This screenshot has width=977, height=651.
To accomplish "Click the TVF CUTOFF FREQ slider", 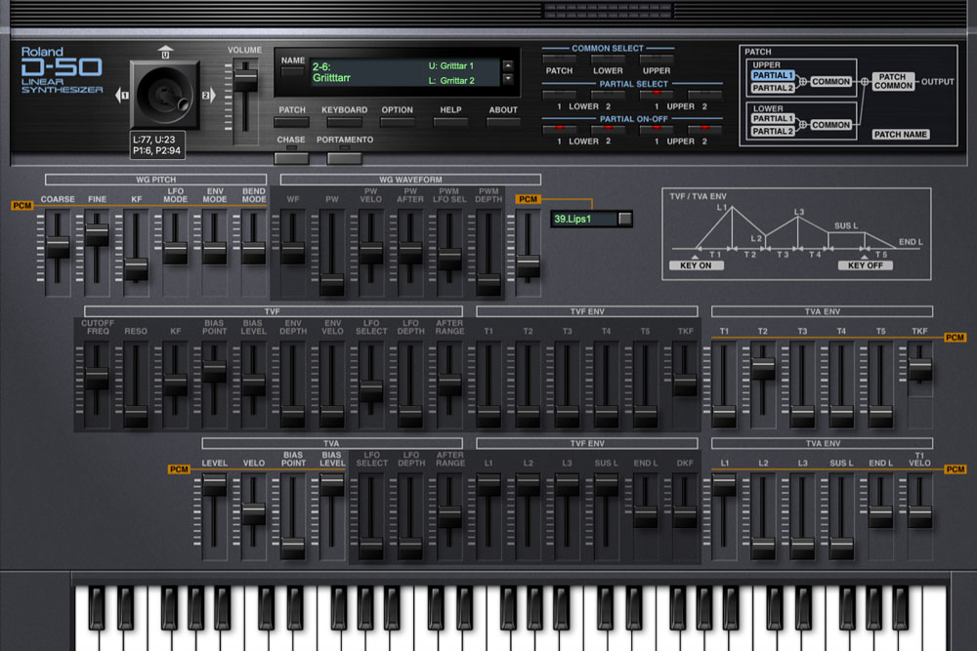I will click(x=97, y=378).
